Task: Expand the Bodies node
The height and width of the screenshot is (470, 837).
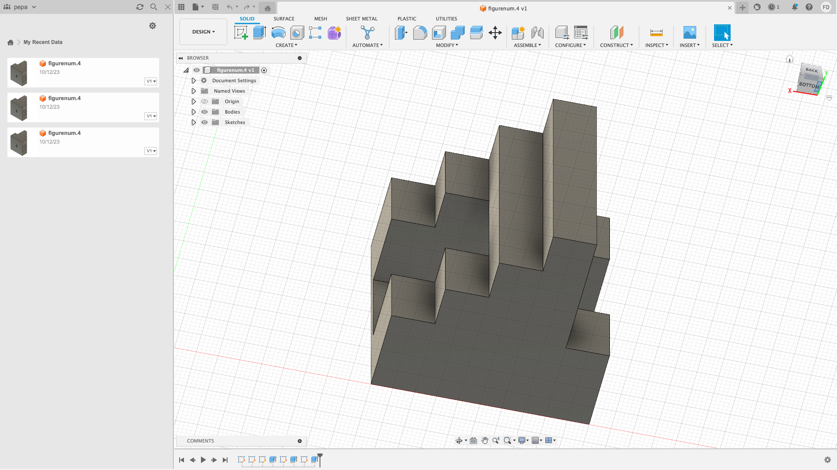Action: point(194,112)
